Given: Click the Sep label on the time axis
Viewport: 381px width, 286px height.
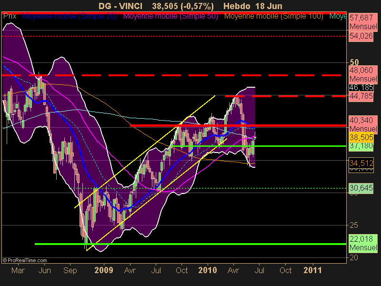Looking at the screenshot, I should click(x=70, y=270).
